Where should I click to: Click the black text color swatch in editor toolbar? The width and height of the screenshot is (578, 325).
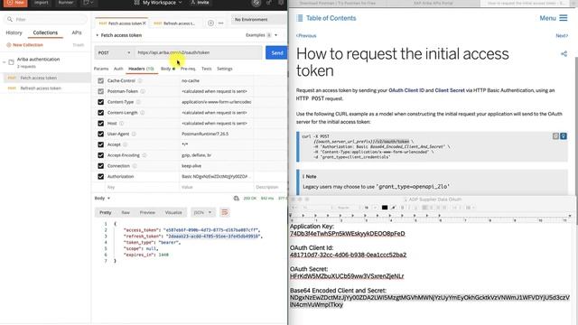point(385,208)
